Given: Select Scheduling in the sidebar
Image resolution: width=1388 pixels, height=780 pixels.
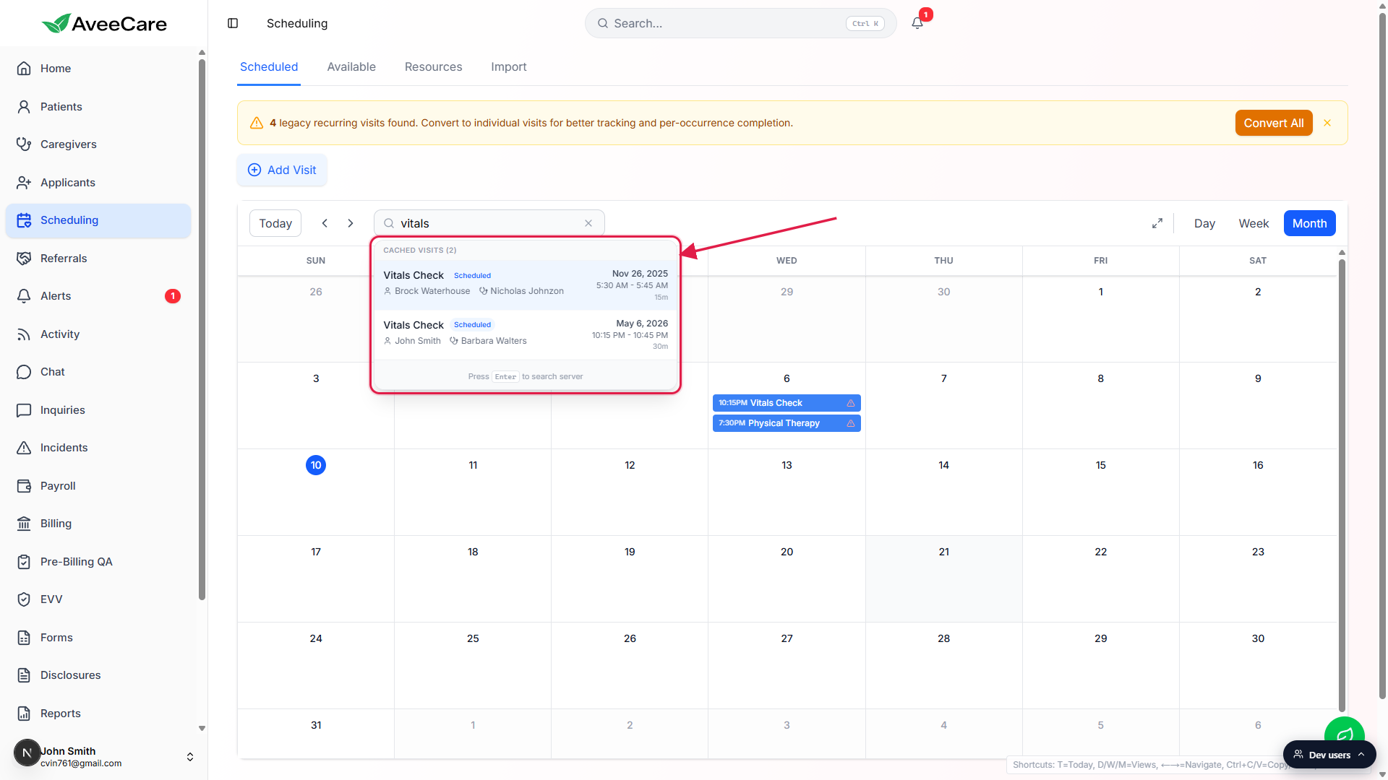Looking at the screenshot, I should (x=98, y=220).
